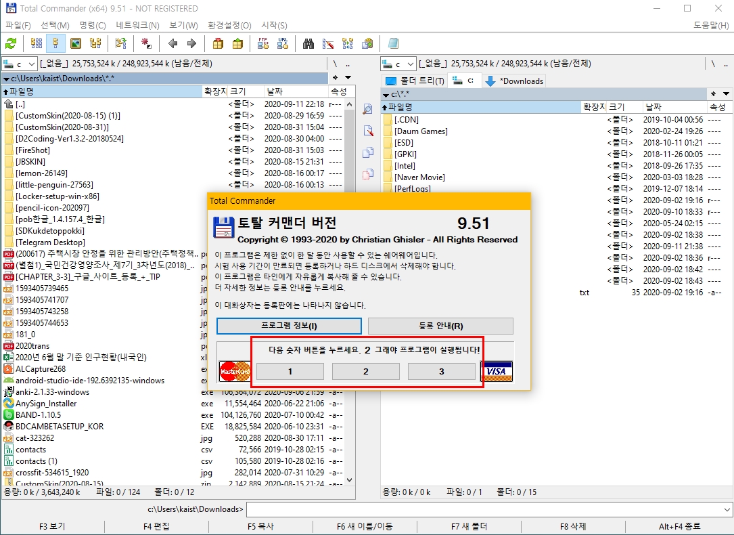Sort left panel by 날짜 column header

[x=296, y=92]
